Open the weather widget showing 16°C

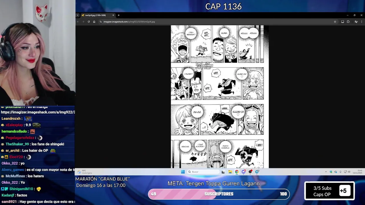tap(85, 172)
